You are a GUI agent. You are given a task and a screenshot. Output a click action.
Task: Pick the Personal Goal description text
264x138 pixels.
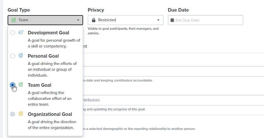(52, 69)
